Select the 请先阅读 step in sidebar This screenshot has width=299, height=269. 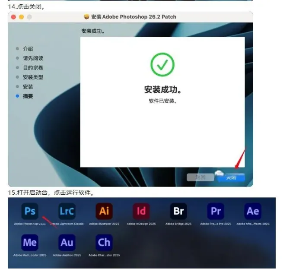[x=33, y=58]
